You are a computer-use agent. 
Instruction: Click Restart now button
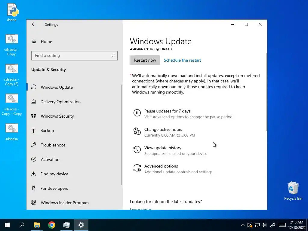click(145, 60)
